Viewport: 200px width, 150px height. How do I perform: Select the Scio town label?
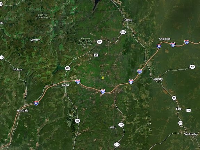coord(179,109)
